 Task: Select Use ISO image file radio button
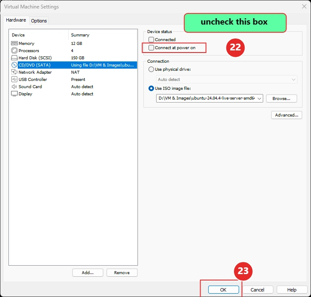[151, 89]
